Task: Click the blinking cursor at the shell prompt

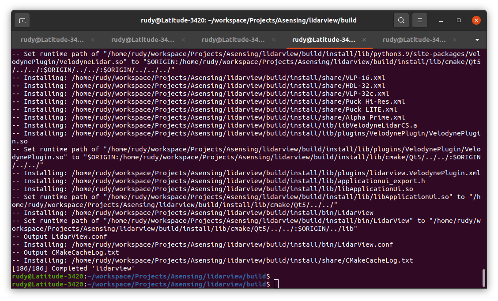Action: 276,284
